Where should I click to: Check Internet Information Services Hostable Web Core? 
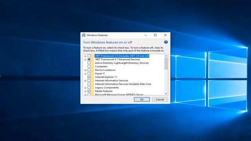click(89, 84)
